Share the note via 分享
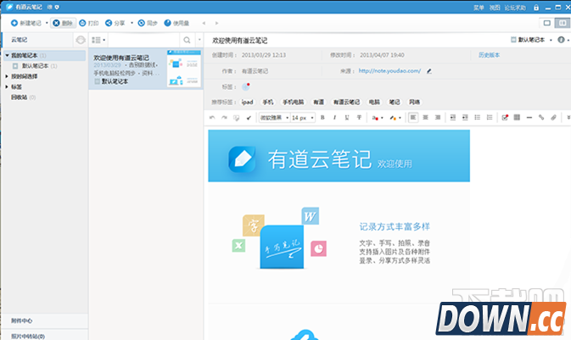 tap(115, 23)
